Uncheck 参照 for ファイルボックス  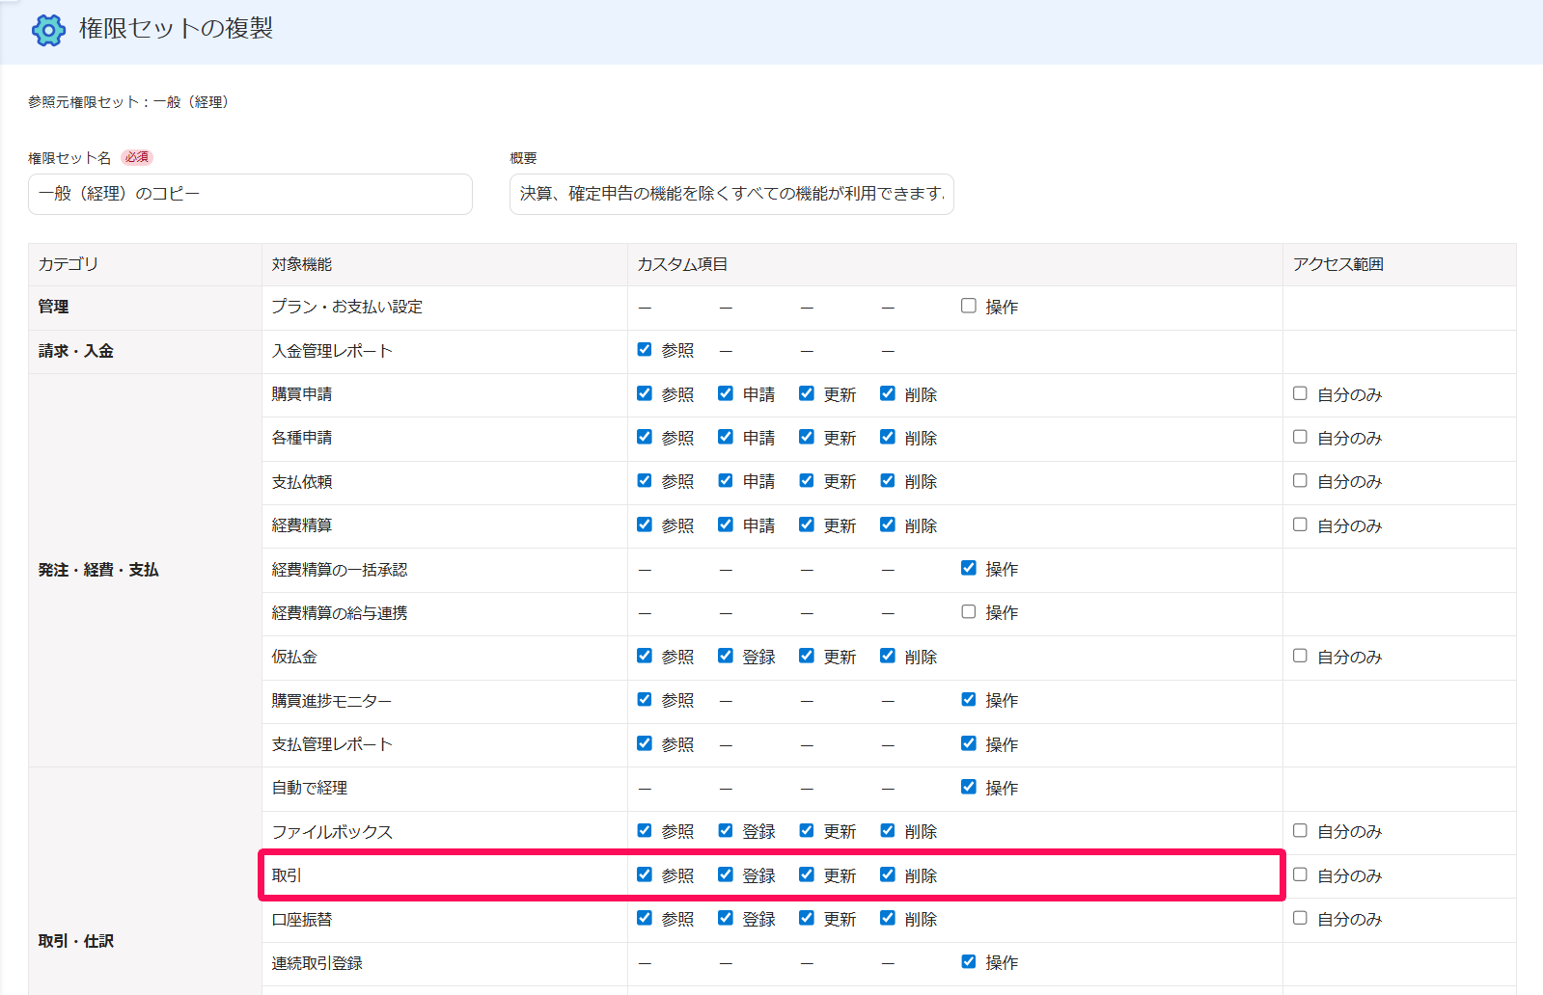645,830
